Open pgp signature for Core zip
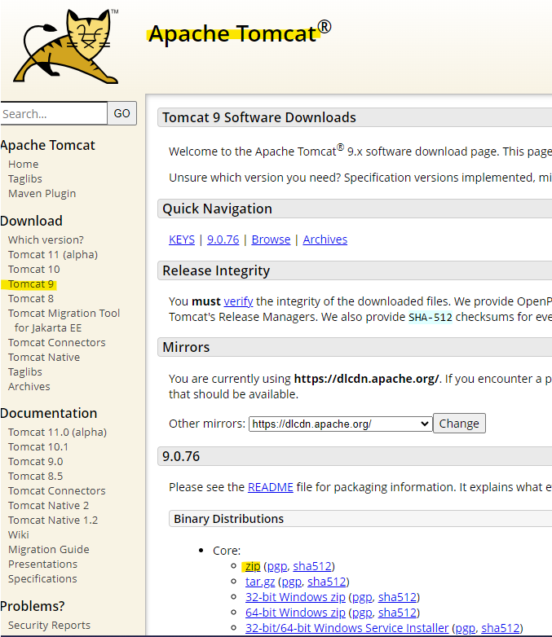 pyautogui.click(x=277, y=566)
